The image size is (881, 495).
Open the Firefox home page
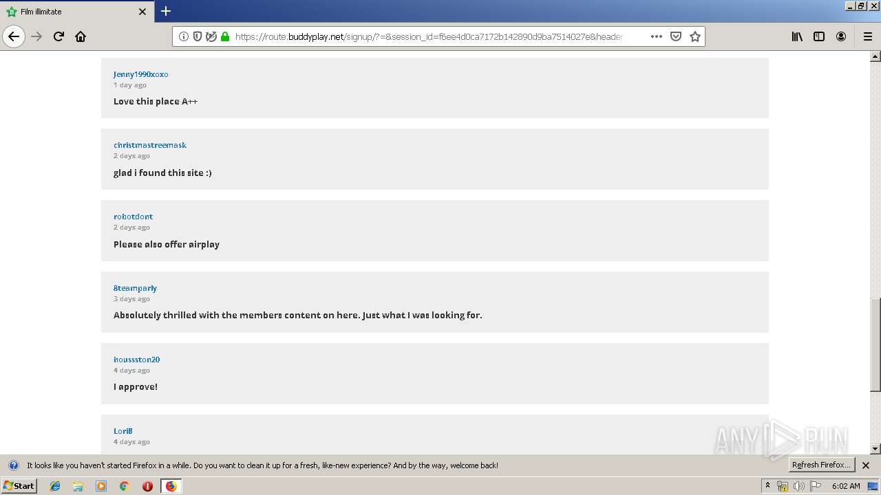pos(81,36)
